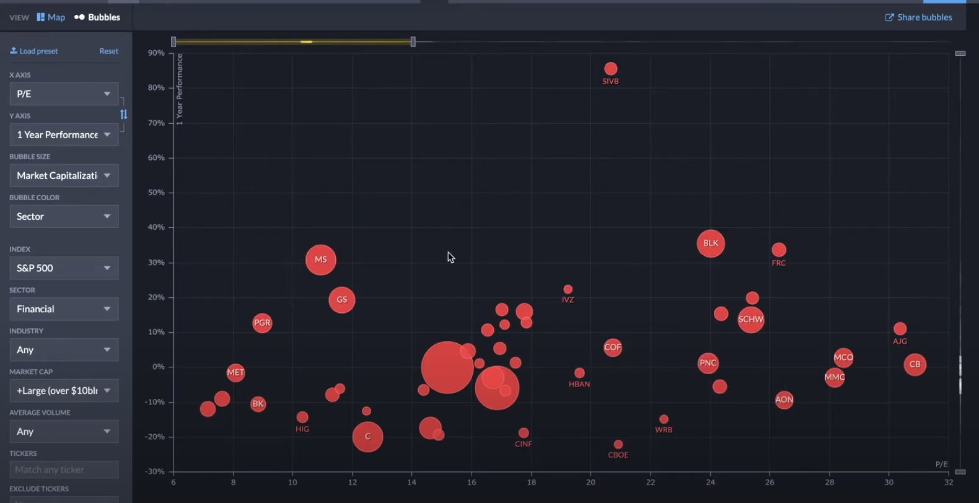The height and width of the screenshot is (503, 979).
Task: Select the PGR bubble
Action: tap(262, 323)
